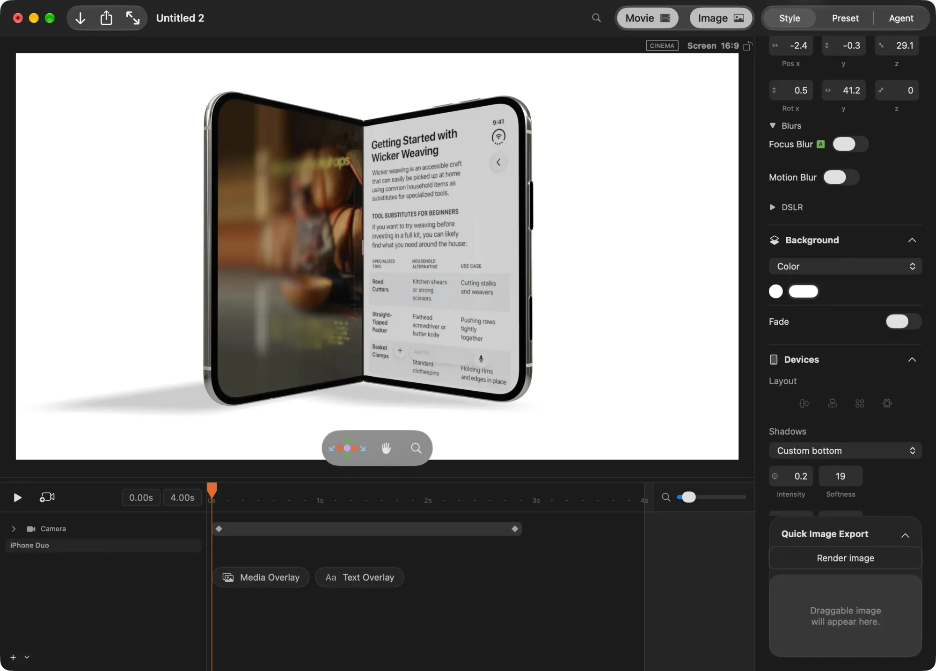Collapse the Quick Image Export panel

point(906,535)
